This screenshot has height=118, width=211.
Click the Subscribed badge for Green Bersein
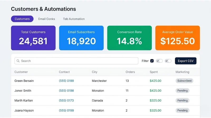click(x=184, y=81)
